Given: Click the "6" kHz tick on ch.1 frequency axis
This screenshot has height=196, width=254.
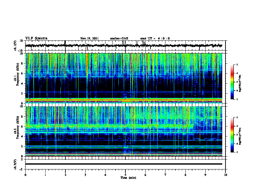Looking at the screenshot, I should coord(22,74).
